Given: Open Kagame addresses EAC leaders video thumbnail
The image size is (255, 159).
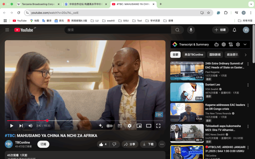Looking at the screenshot, I should tap(187, 112).
